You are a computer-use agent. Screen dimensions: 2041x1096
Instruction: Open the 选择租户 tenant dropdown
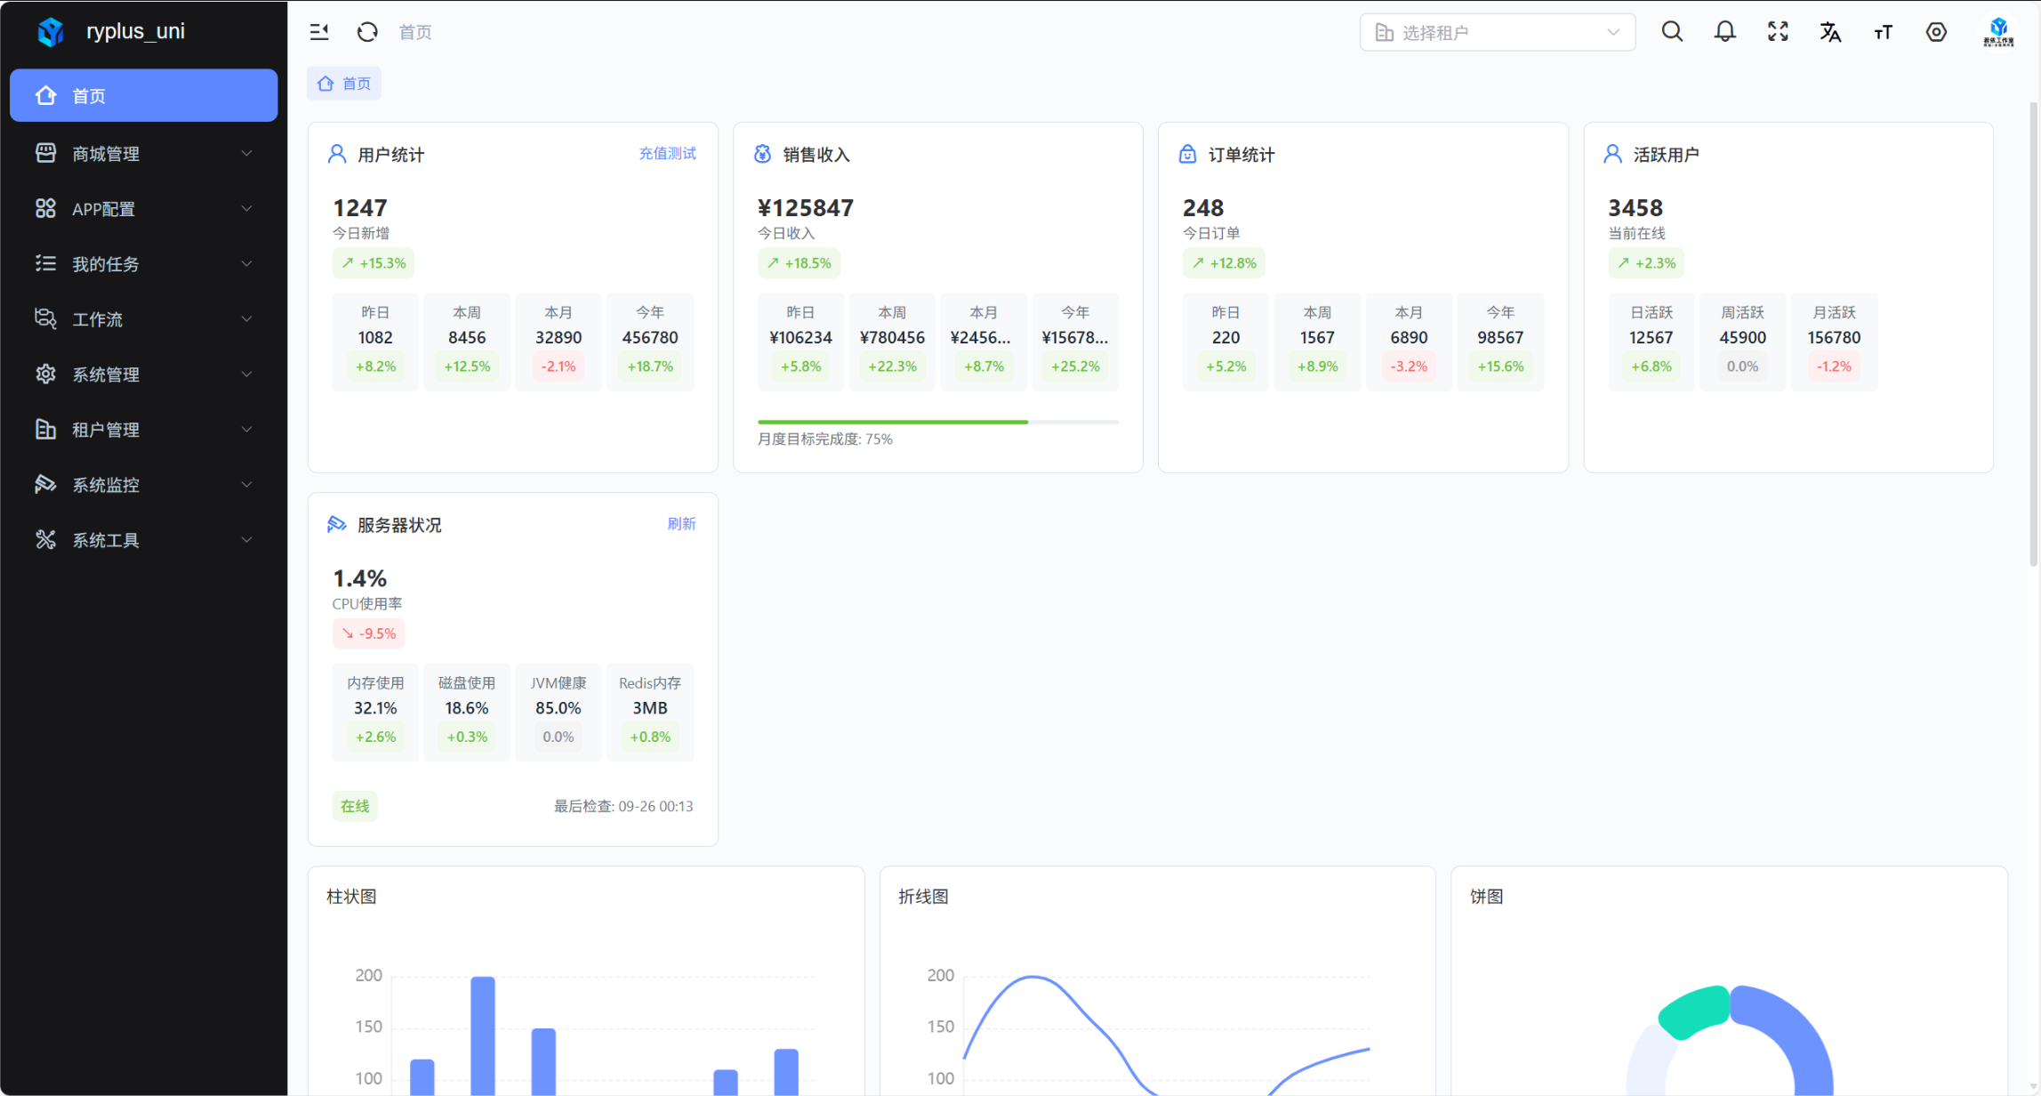pyautogui.click(x=1497, y=32)
